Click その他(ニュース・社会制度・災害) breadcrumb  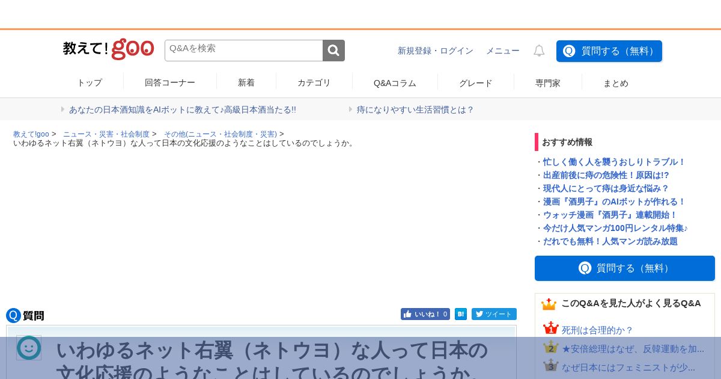coord(221,134)
